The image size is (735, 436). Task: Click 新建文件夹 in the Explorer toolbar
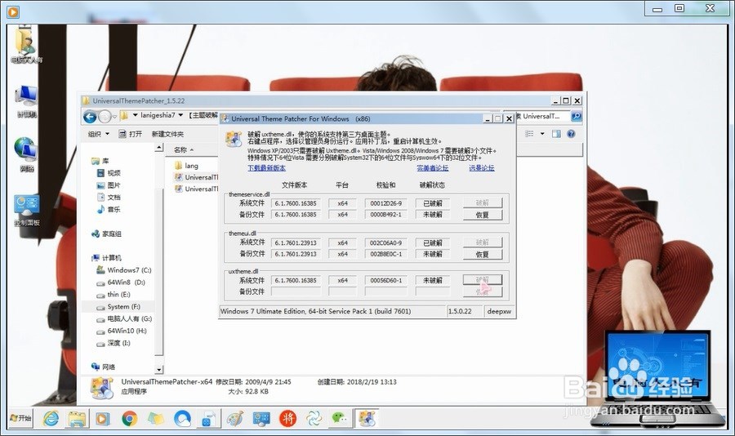click(x=167, y=134)
